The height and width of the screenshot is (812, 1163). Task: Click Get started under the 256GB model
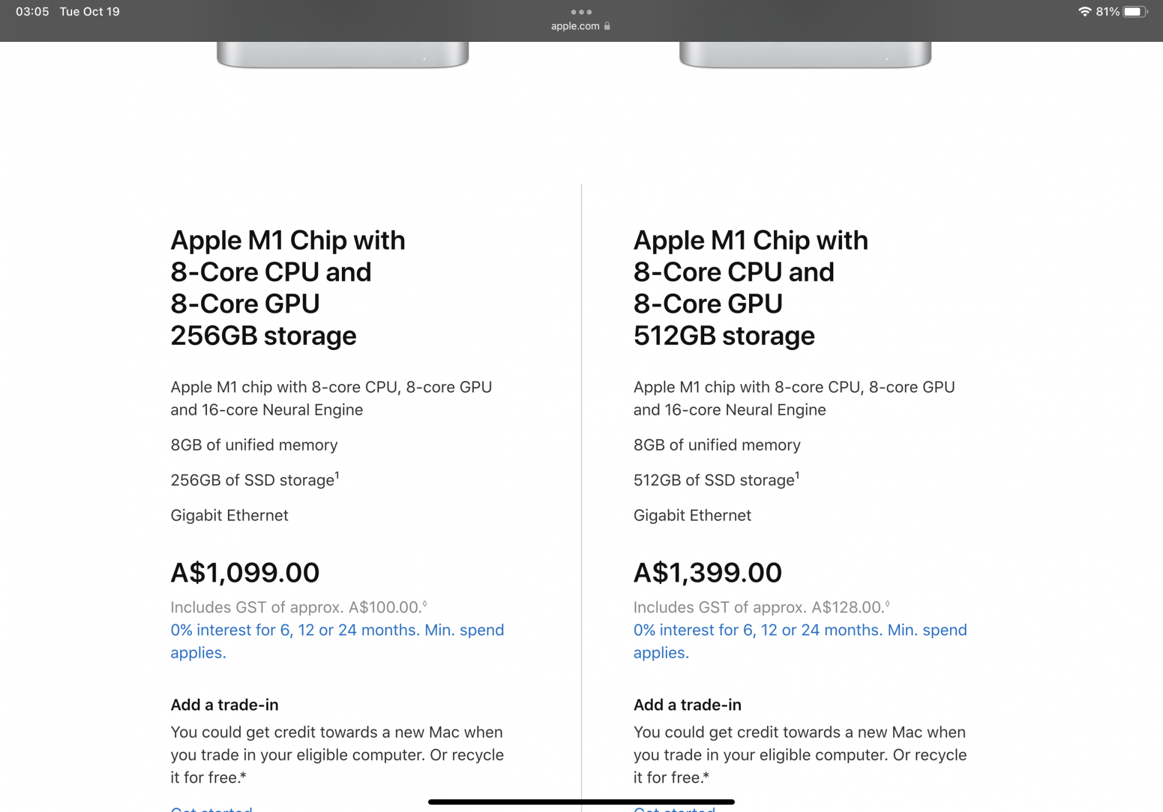click(x=212, y=809)
